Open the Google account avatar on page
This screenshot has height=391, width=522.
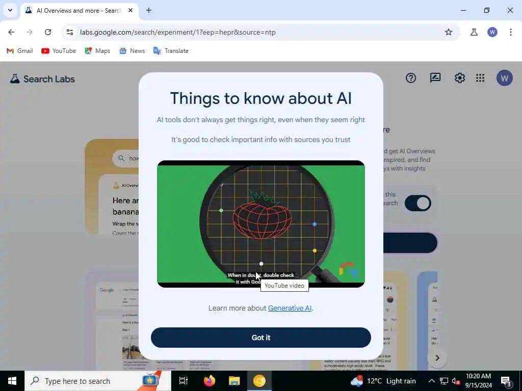tap(504, 78)
